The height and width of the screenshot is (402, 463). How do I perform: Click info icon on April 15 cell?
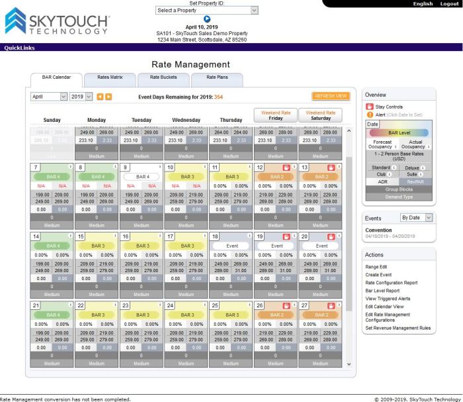tap(116, 236)
